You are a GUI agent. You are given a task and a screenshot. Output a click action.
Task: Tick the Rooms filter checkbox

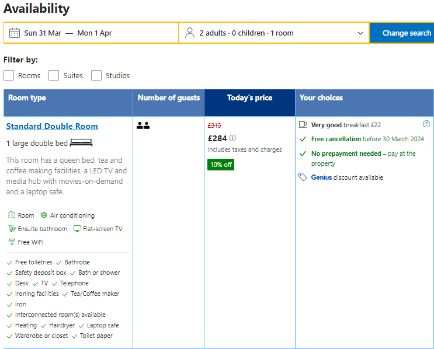[x=9, y=75]
